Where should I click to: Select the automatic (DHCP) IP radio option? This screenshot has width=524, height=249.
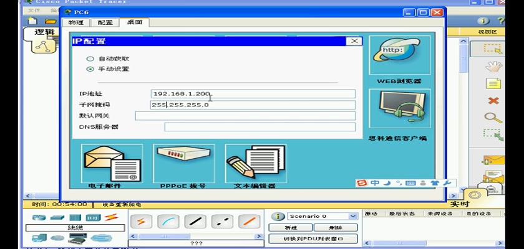tap(90, 59)
